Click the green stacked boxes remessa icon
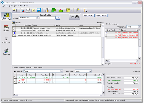144x104 pixels. (x=53, y=10)
